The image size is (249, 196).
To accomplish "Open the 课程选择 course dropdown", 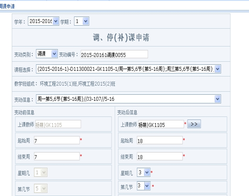I will [128, 69].
